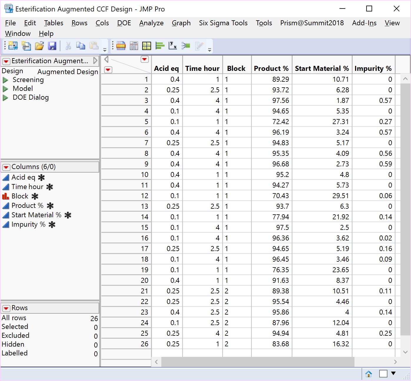411x381 pixels.
Task: Open the Analyze menu
Action: tap(151, 23)
